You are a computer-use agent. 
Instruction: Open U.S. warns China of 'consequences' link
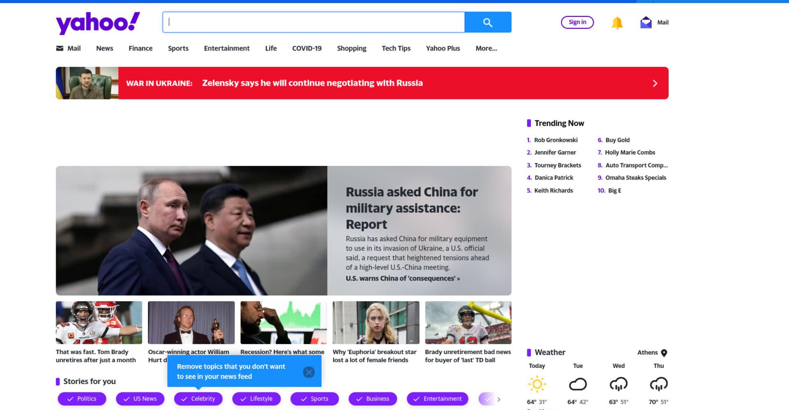point(403,279)
